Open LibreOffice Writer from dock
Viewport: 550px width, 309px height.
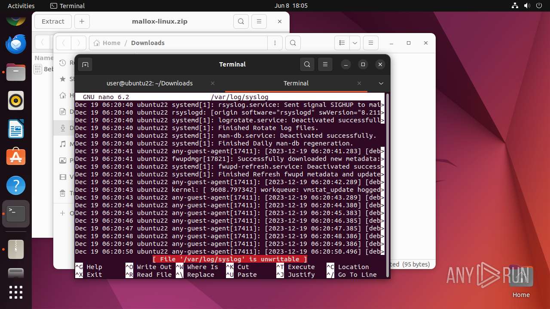(16, 129)
